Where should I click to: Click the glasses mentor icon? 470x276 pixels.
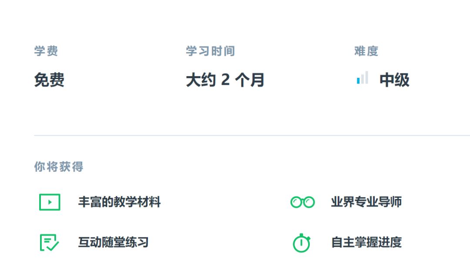pyautogui.click(x=302, y=202)
